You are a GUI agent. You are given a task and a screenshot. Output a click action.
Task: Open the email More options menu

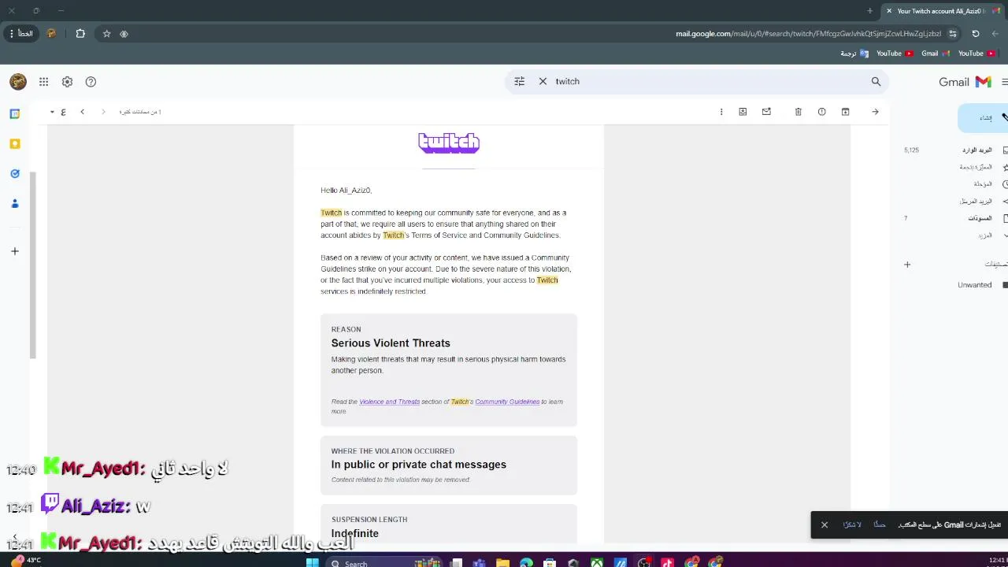(x=721, y=112)
